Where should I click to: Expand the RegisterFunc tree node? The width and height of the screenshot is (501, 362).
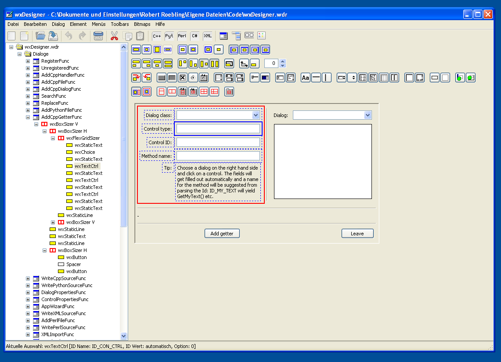point(28,61)
